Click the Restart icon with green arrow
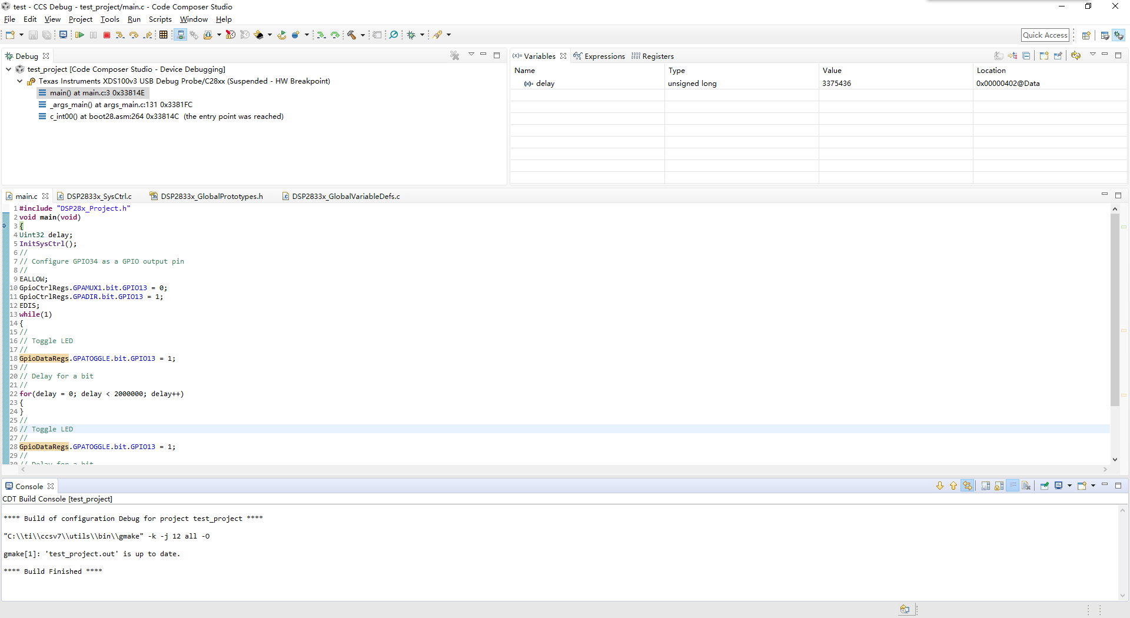1130x618 pixels. (282, 35)
